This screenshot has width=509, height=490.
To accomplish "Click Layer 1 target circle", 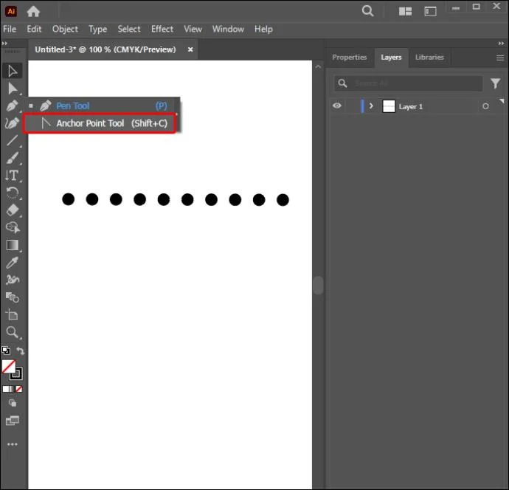I will point(485,106).
